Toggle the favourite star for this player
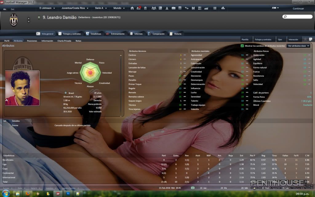 [x=305, y=39]
